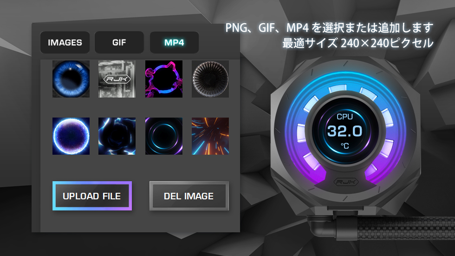Choose the blue lightning swirl thumbnail
The image size is (455, 256).
(x=117, y=136)
